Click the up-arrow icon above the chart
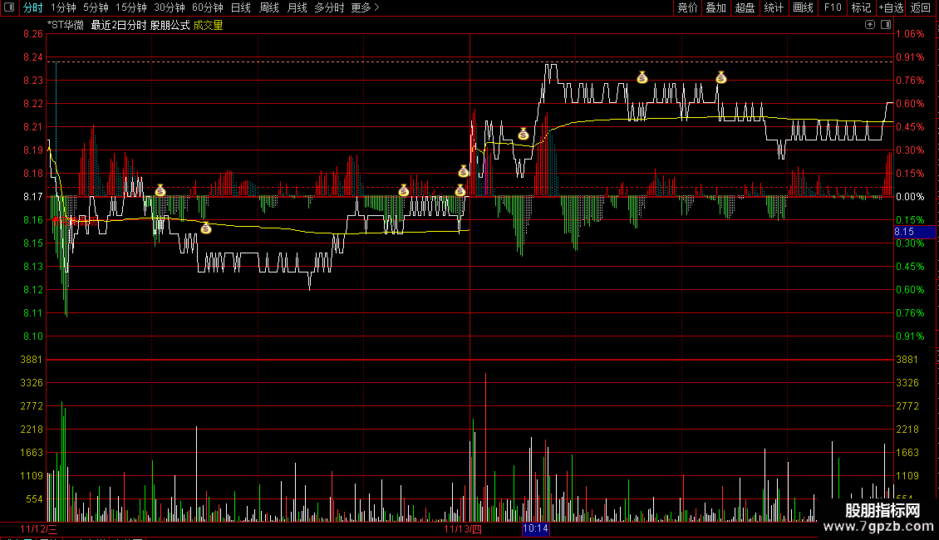This screenshot has height=540, width=939. coord(870,25)
